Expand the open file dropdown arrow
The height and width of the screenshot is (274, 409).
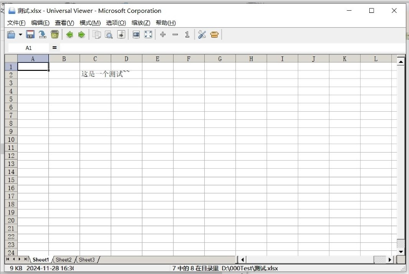coord(20,34)
